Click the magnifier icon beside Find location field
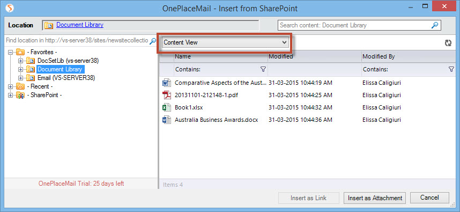The image size is (460, 212). pyautogui.click(x=153, y=41)
